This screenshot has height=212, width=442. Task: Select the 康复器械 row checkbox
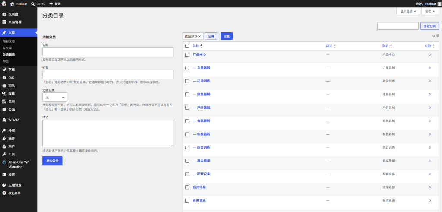tap(187, 95)
